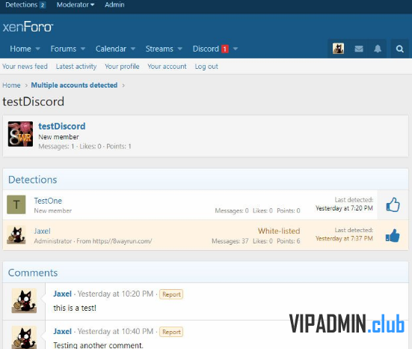Go to the Home tab
412x349 pixels.
[20, 49]
